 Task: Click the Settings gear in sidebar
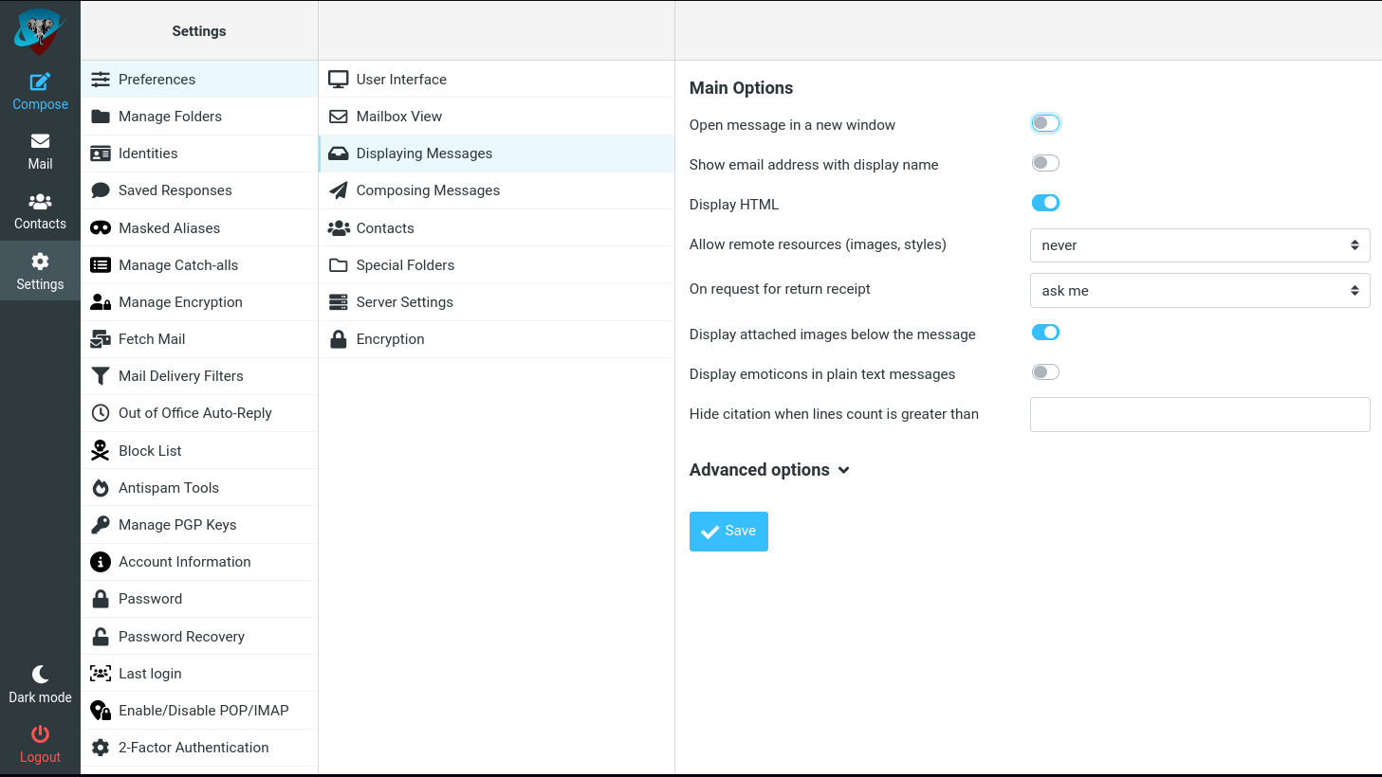point(40,262)
